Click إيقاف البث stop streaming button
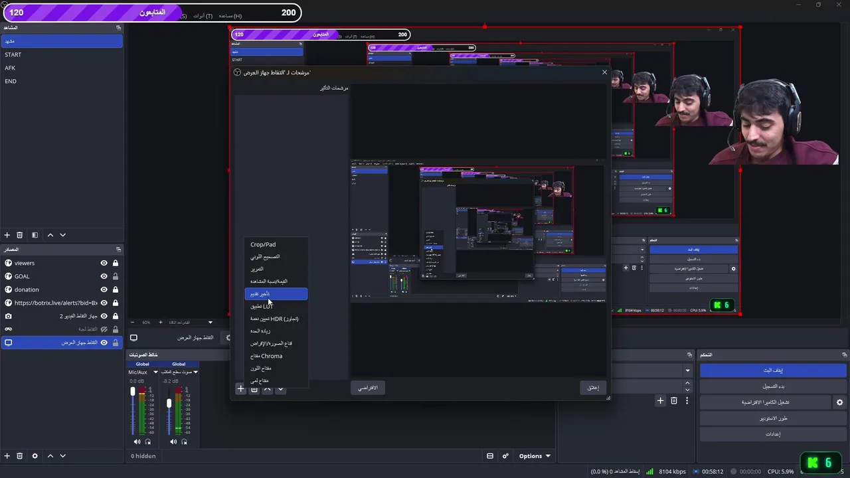Image resolution: width=850 pixels, height=478 pixels. point(773,370)
